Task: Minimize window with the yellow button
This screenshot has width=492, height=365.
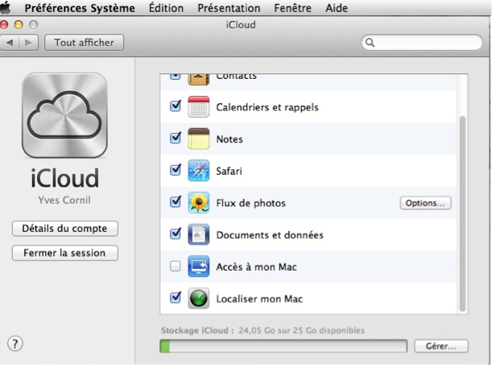Action: (19, 24)
